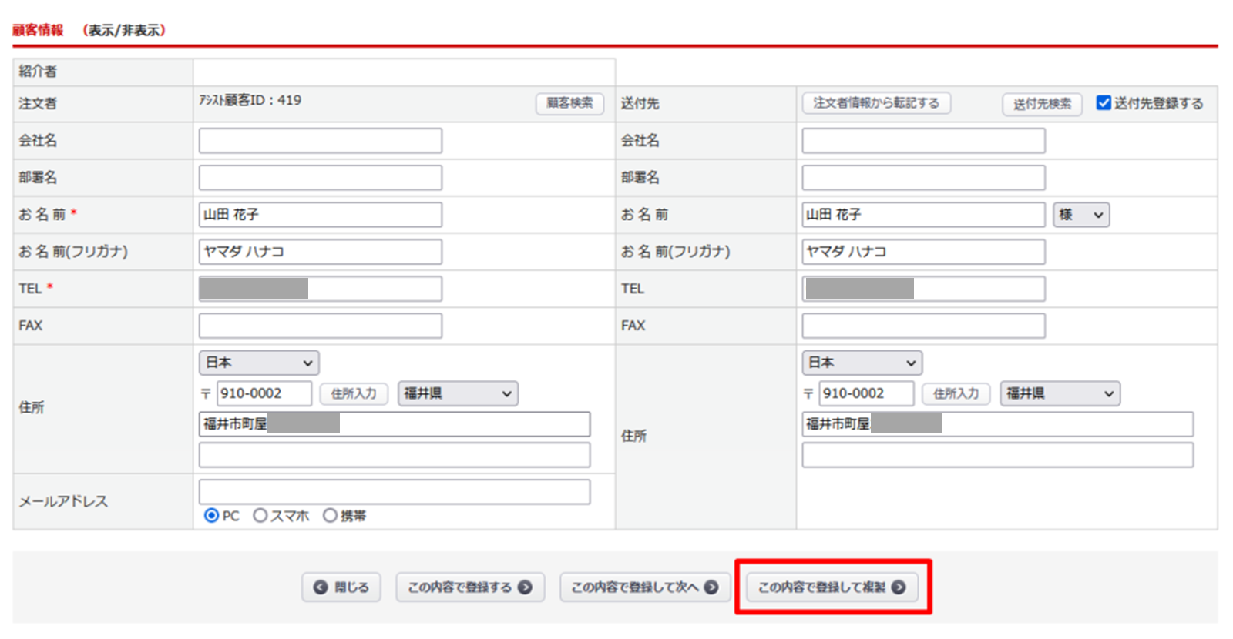
Task: Select スマホ email type radio
Action: [x=260, y=516]
